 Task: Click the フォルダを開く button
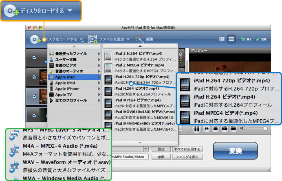click(187, 157)
